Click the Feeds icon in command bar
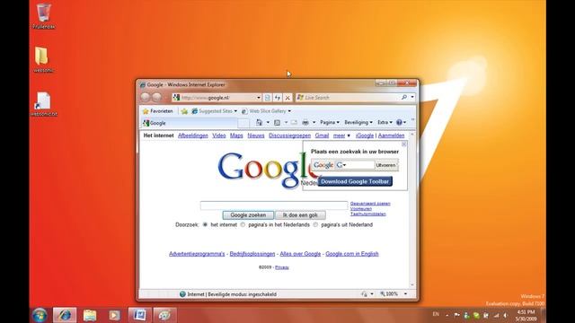 [278, 122]
